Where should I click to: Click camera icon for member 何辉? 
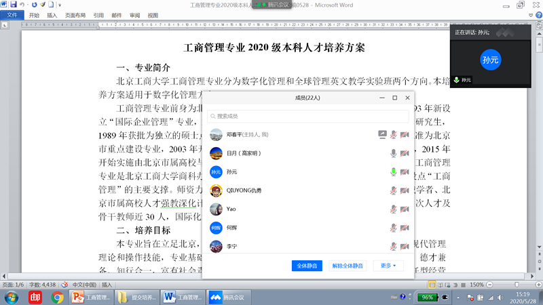405,228
